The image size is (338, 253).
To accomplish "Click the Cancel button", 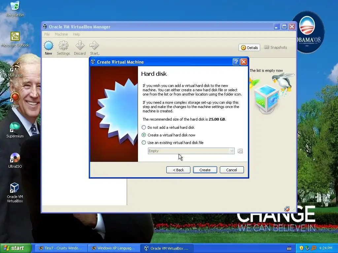I will [231, 170].
